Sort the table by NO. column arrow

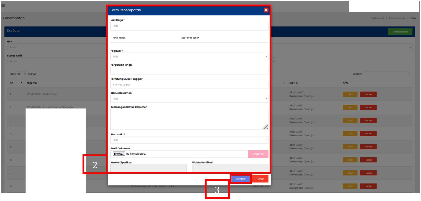[x=21, y=83]
